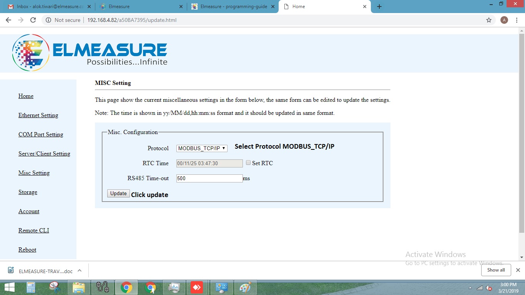Open the Windows Start button
The image size is (525, 295).
tap(9, 287)
